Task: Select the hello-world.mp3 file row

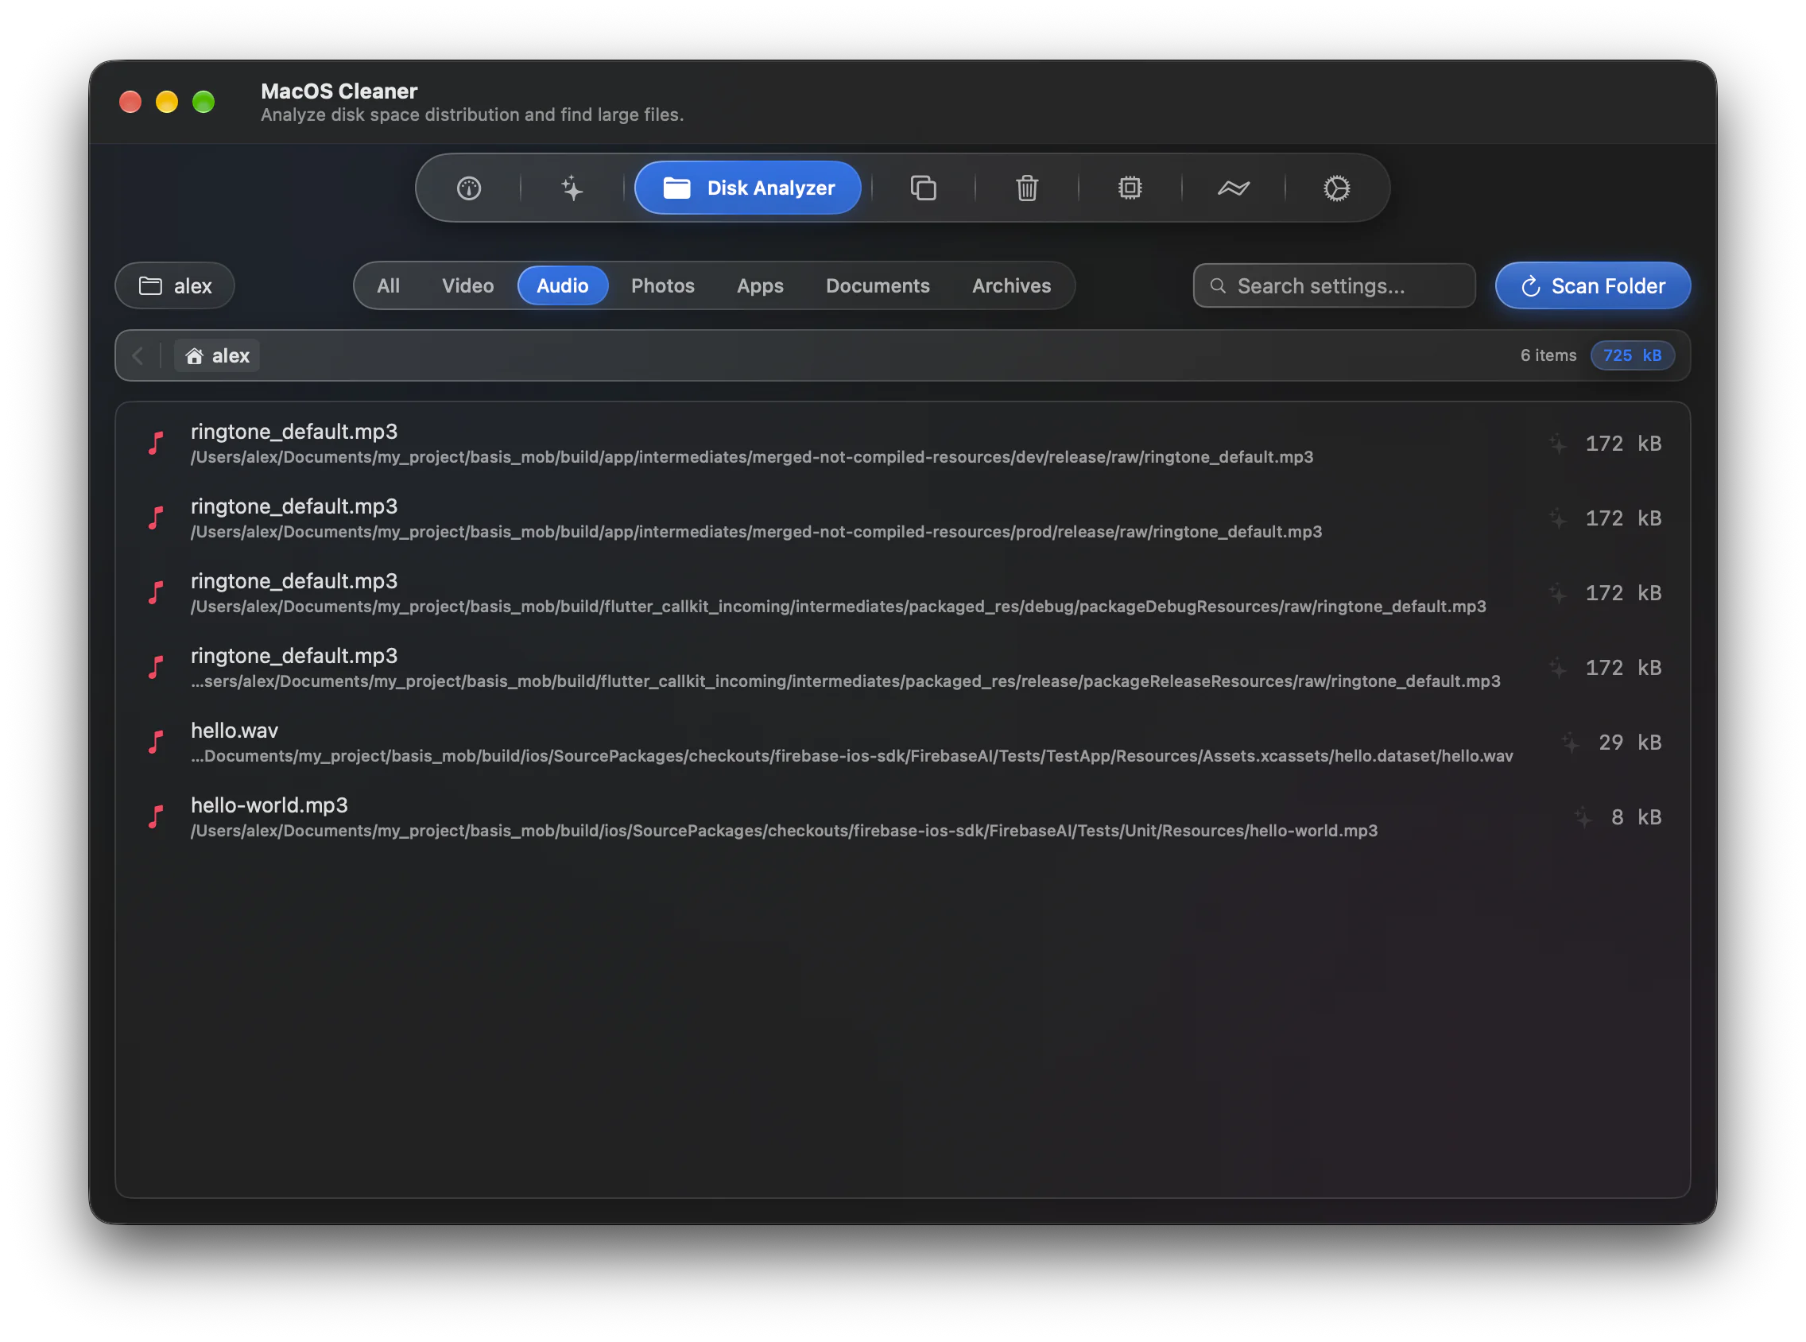Action: tap(903, 817)
